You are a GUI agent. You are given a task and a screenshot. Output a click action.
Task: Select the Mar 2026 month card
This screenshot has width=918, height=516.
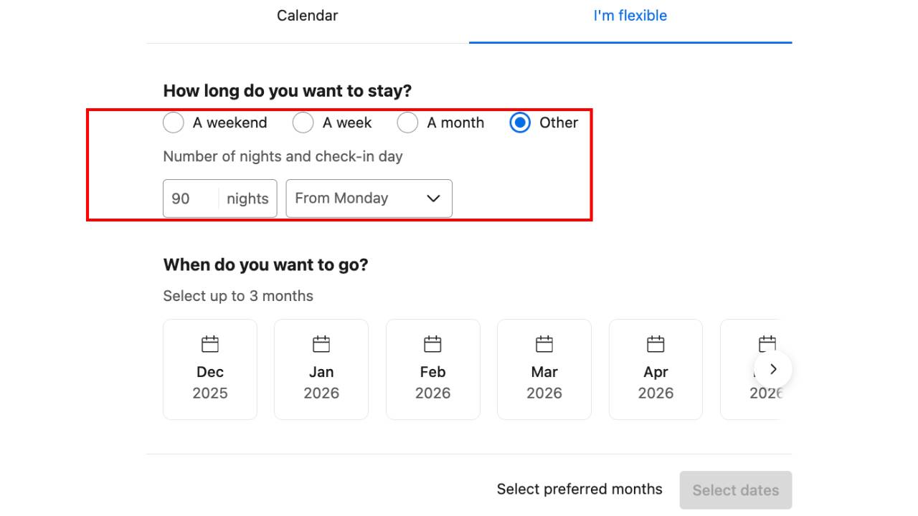click(x=544, y=369)
